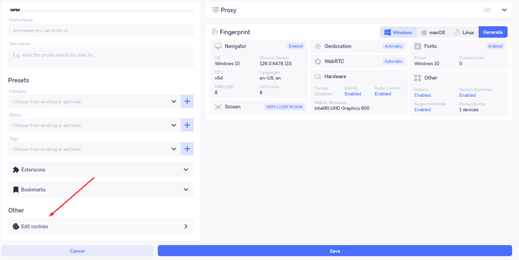The image size is (519, 260).
Task: Click the Navigator monitor icon
Action: coord(218,46)
